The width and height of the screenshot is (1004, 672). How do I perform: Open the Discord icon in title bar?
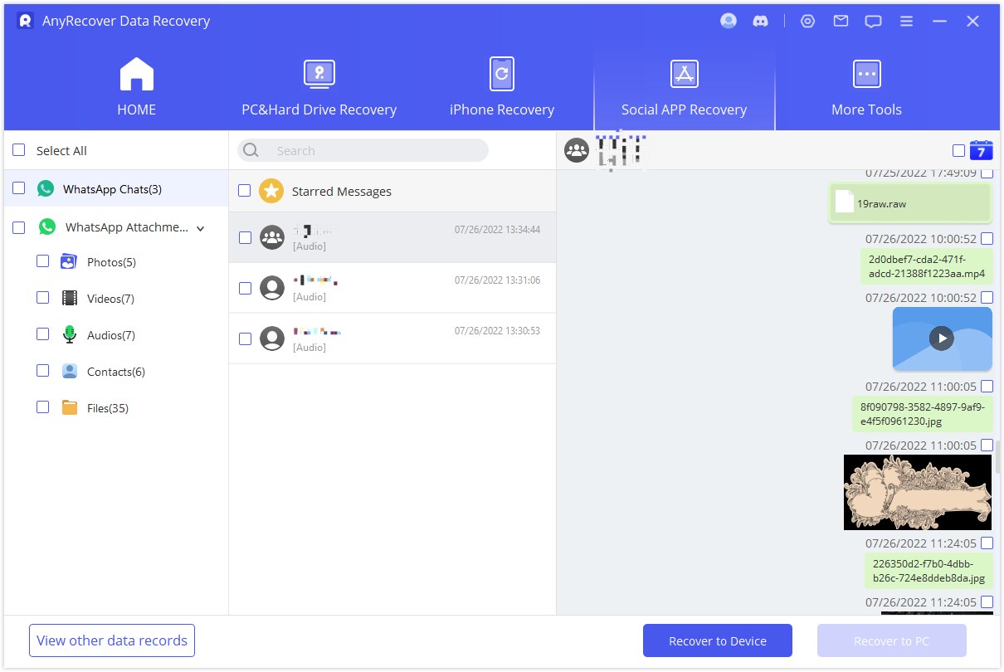pyautogui.click(x=760, y=22)
